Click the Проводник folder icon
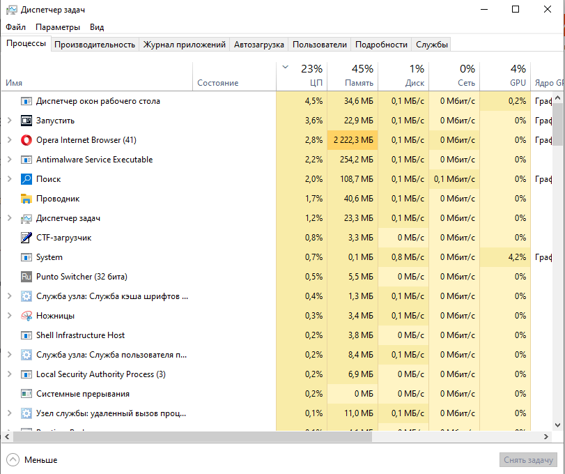The height and width of the screenshot is (474, 565). (26, 198)
